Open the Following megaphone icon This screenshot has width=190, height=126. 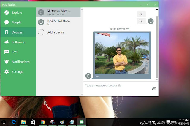point(7,42)
